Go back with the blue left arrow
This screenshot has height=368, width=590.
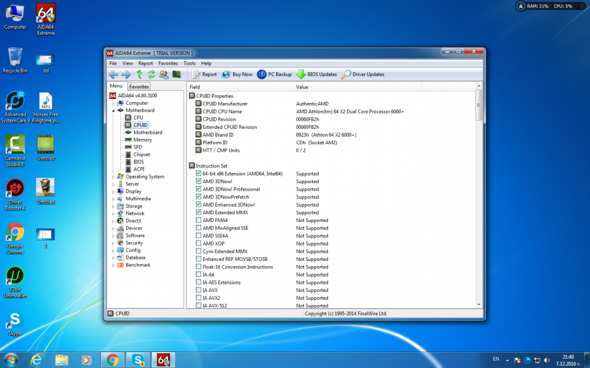(114, 74)
